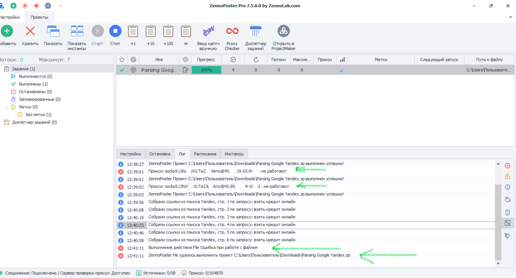The height and width of the screenshot is (278, 516).
Task: Click the gear settings column header
Action: pos(185,60)
